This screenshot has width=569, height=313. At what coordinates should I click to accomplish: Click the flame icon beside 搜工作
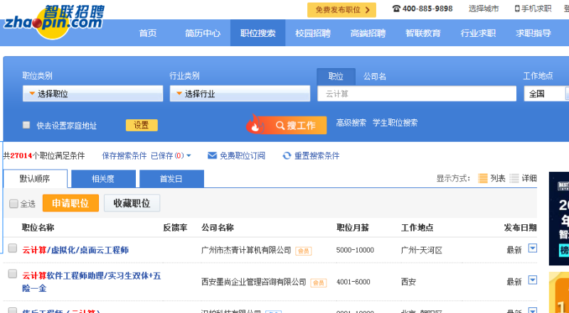click(x=255, y=124)
